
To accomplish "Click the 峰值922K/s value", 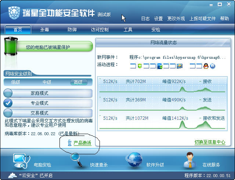I will 174,82.
